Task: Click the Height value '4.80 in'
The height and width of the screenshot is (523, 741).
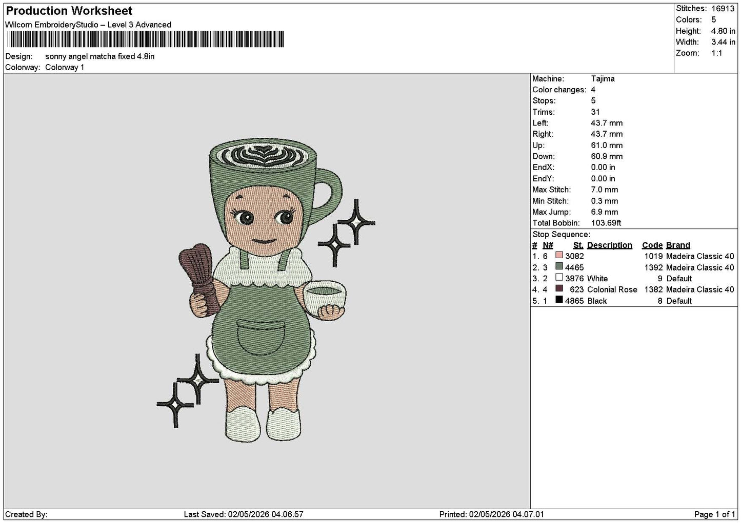Action: (723, 31)
